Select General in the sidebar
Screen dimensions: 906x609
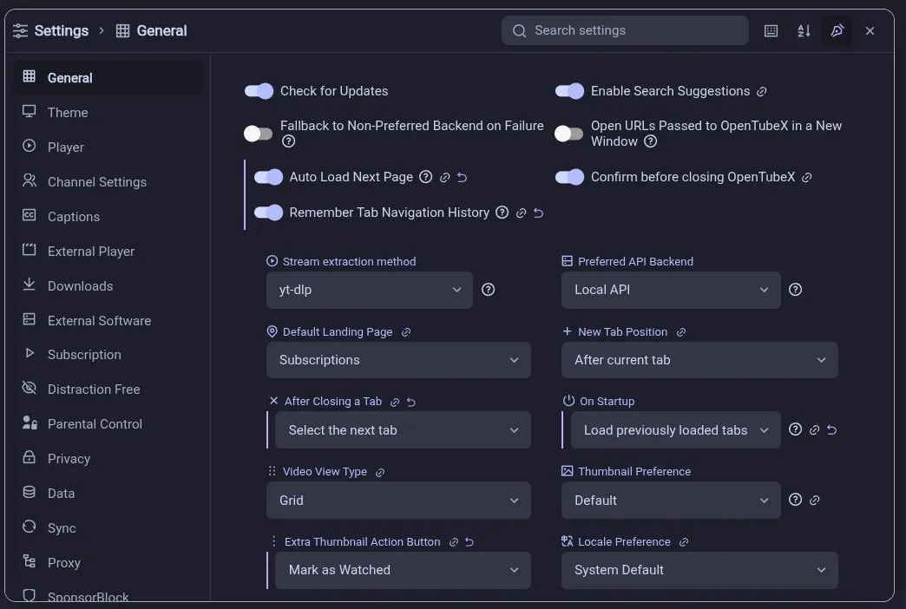click(x=108, y=77)
